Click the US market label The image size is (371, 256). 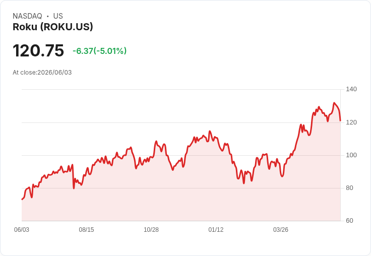click(58, 16)
